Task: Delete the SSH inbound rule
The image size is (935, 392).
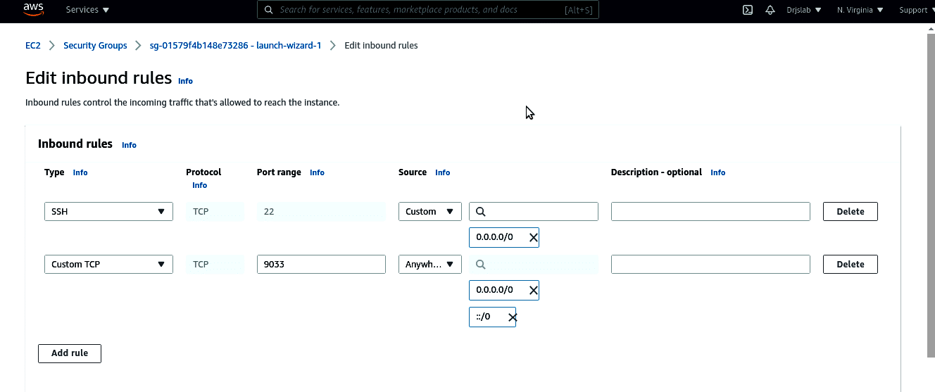Action: tap(850, 212)
